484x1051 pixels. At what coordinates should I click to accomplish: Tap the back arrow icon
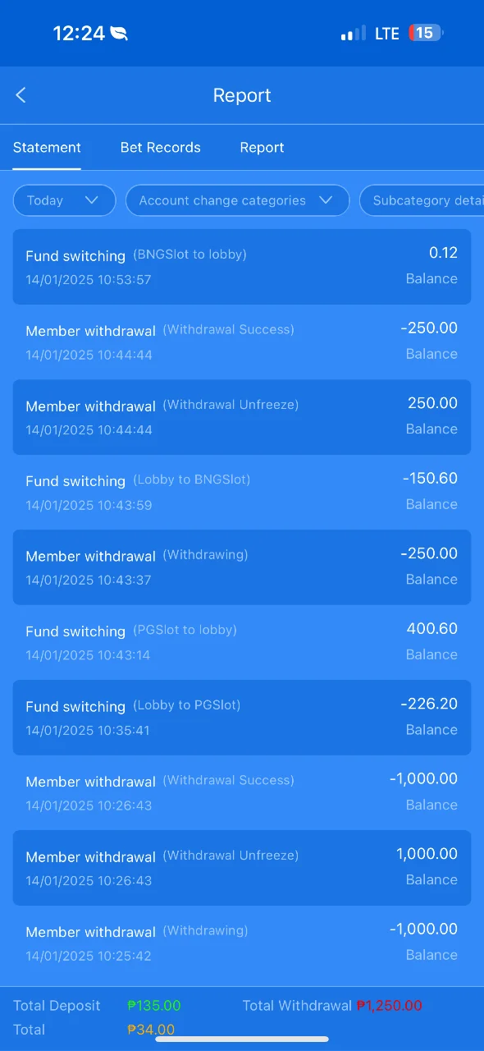(21, 95)
